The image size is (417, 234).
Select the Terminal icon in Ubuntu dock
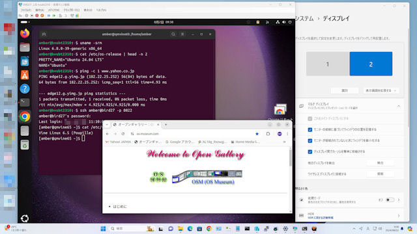[25, 103]
